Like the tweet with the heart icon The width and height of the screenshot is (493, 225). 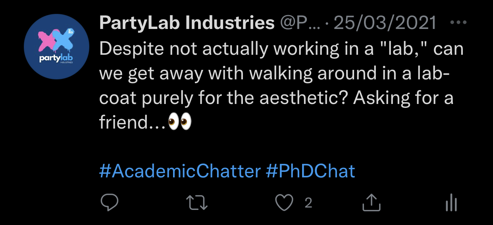click(285, 203)
